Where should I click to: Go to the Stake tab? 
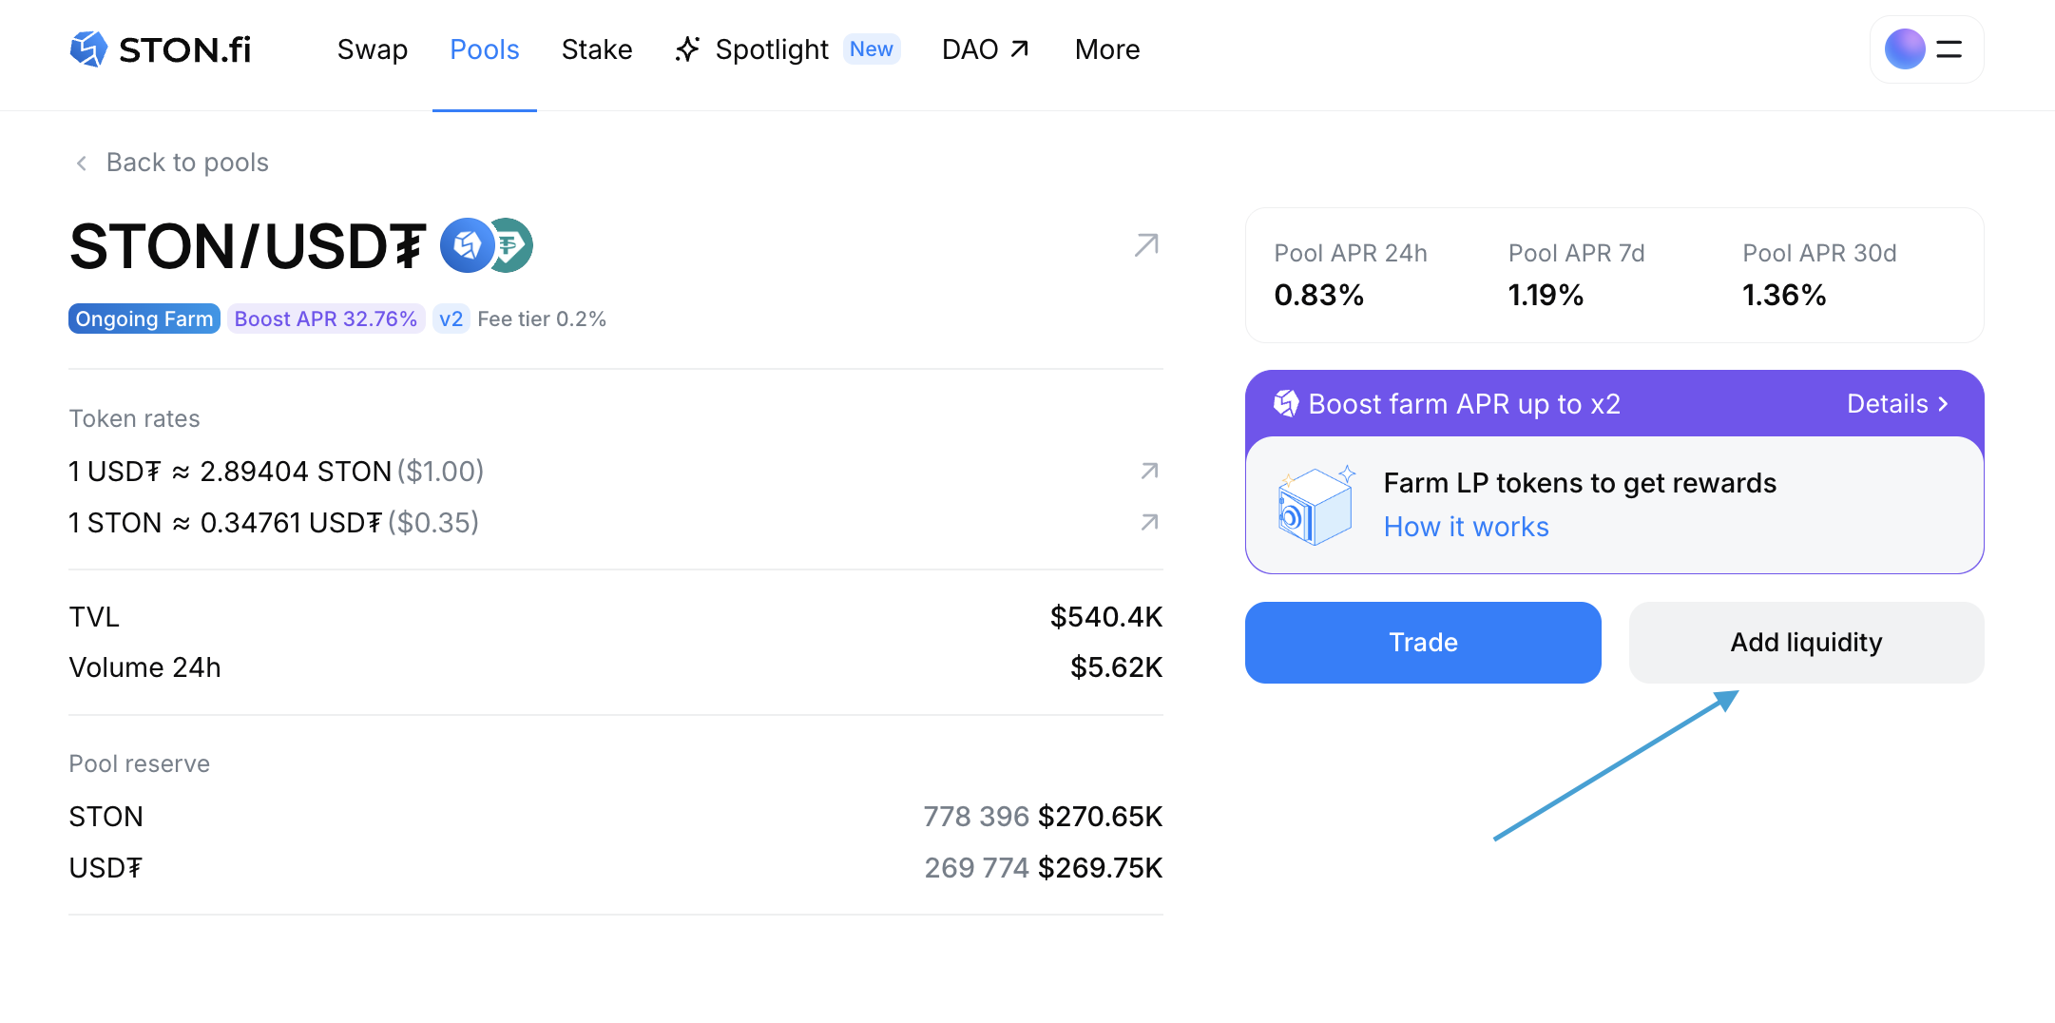click(596, 49)
